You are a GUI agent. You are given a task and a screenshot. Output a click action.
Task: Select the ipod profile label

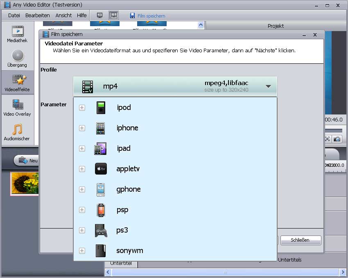pos(124,108)
